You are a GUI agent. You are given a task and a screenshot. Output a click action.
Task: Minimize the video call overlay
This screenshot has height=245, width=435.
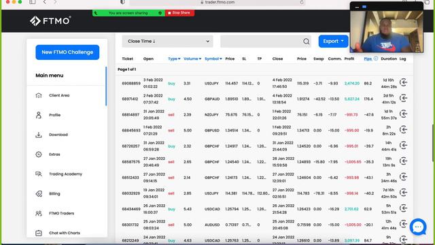point(358,7)
